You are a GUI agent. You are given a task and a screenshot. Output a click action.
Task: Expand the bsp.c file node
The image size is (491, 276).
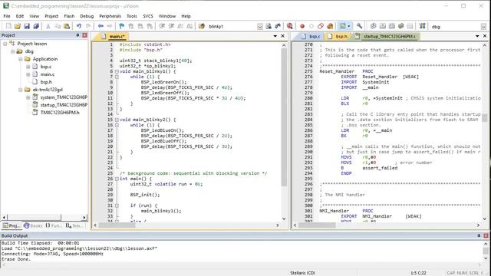point(28,67)
